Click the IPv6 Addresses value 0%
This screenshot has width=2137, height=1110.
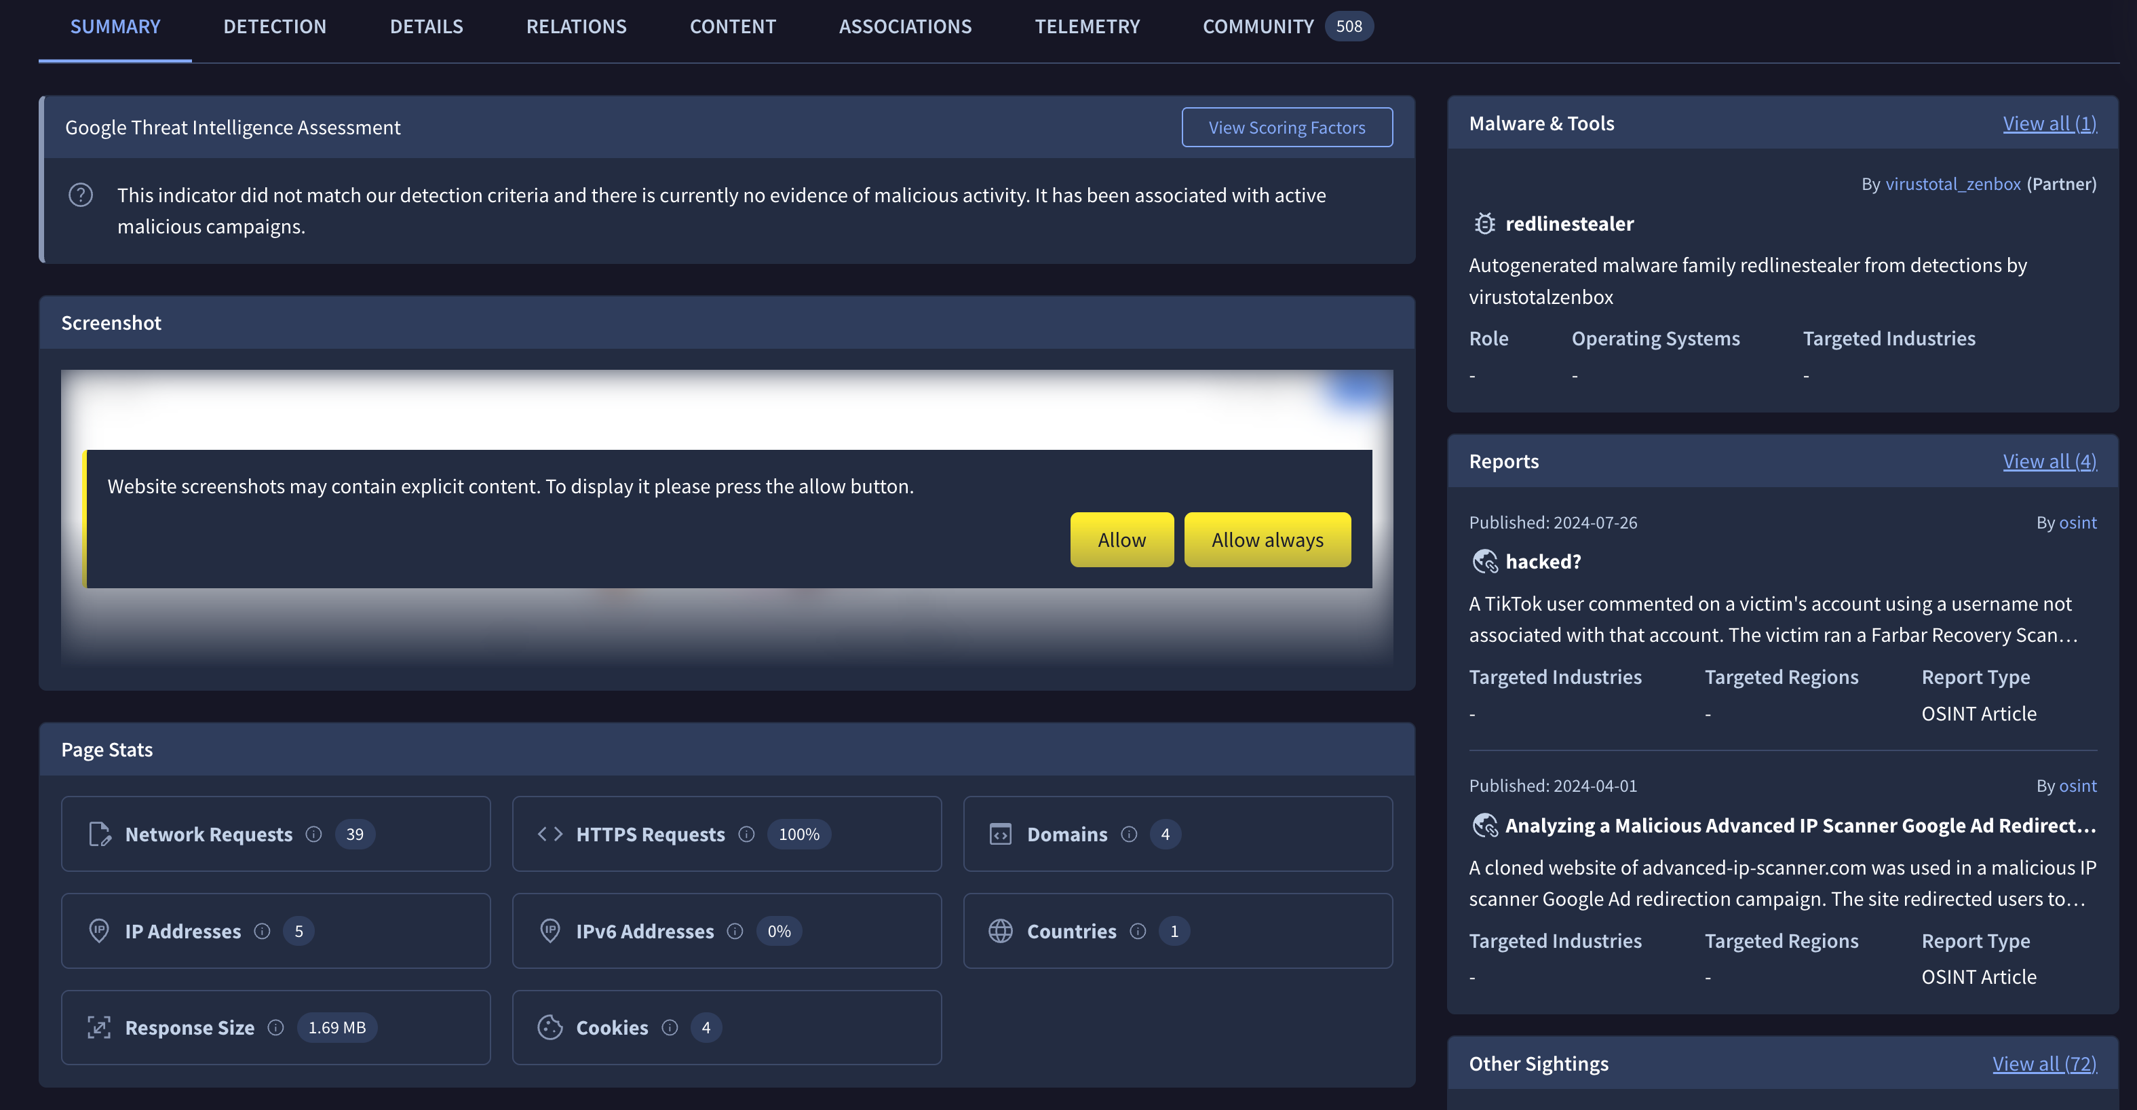point(779,932)
